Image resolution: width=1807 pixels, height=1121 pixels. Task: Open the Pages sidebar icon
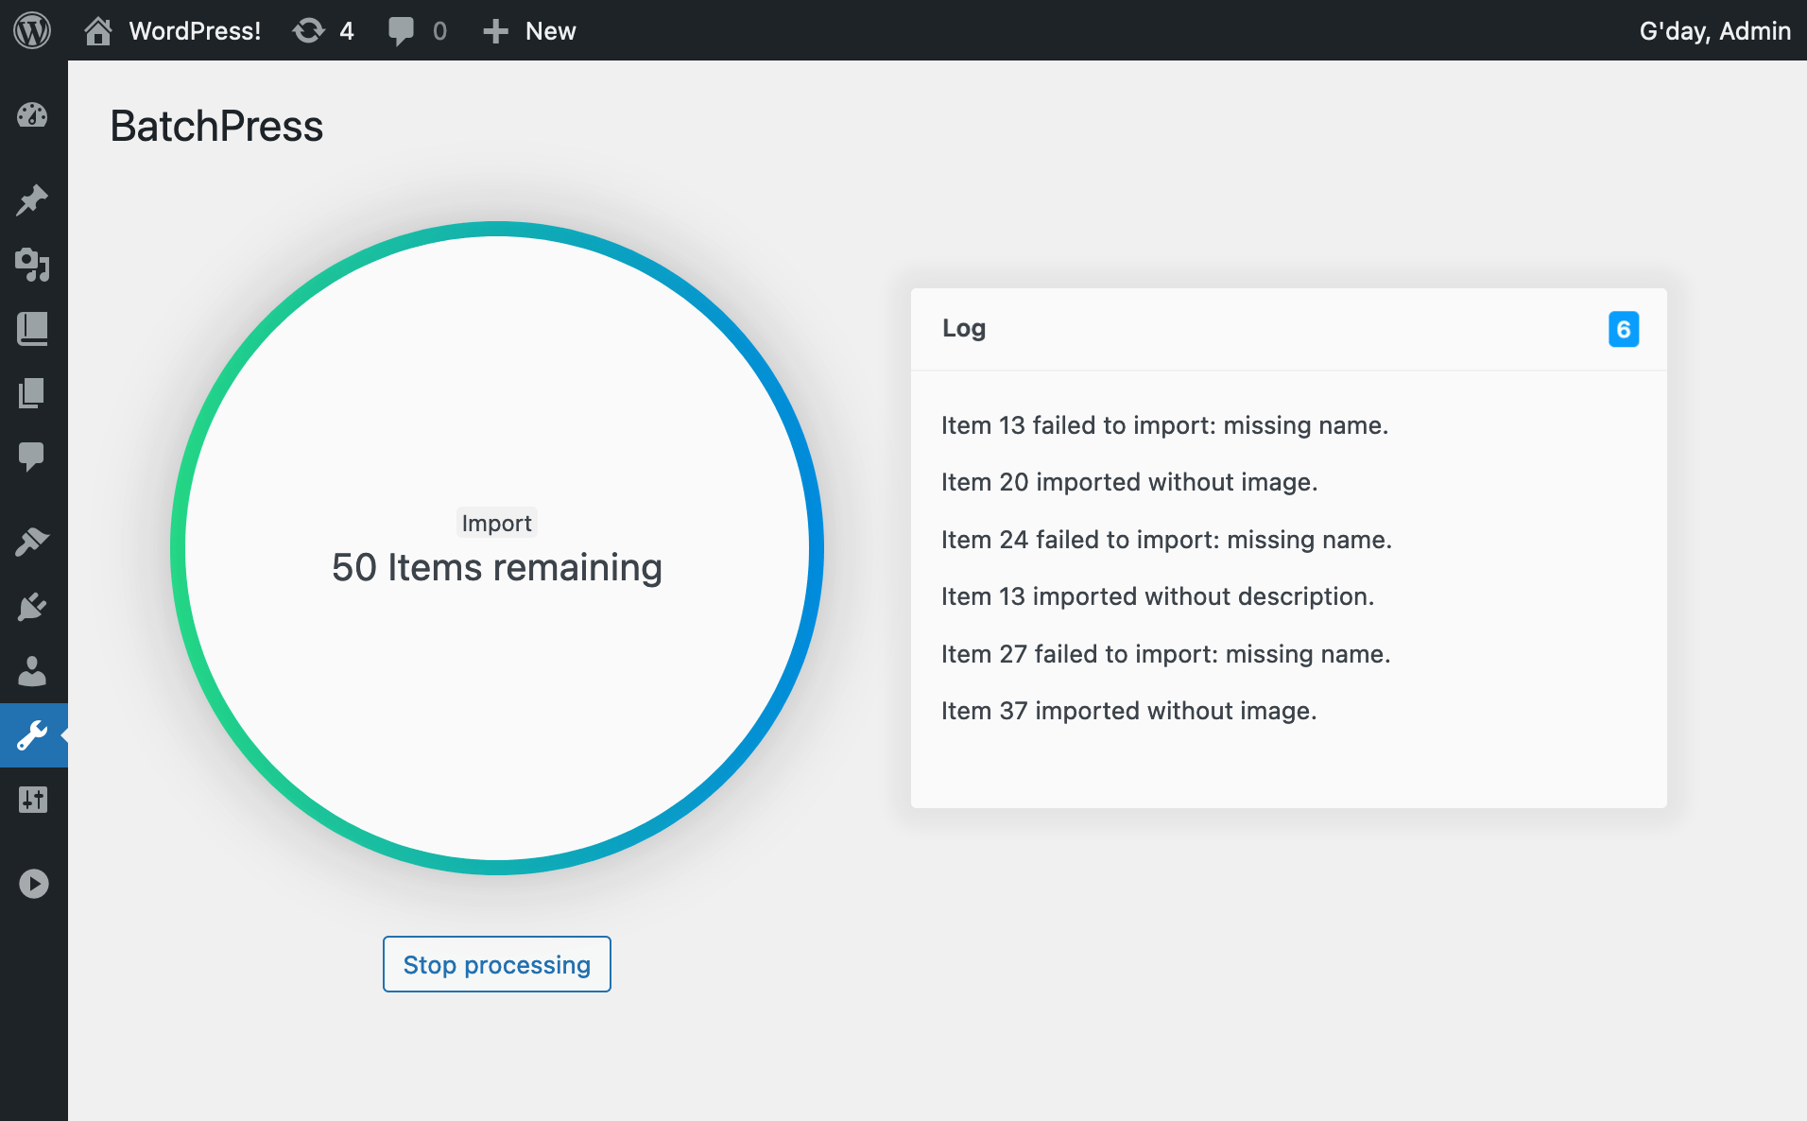(32, 393)
